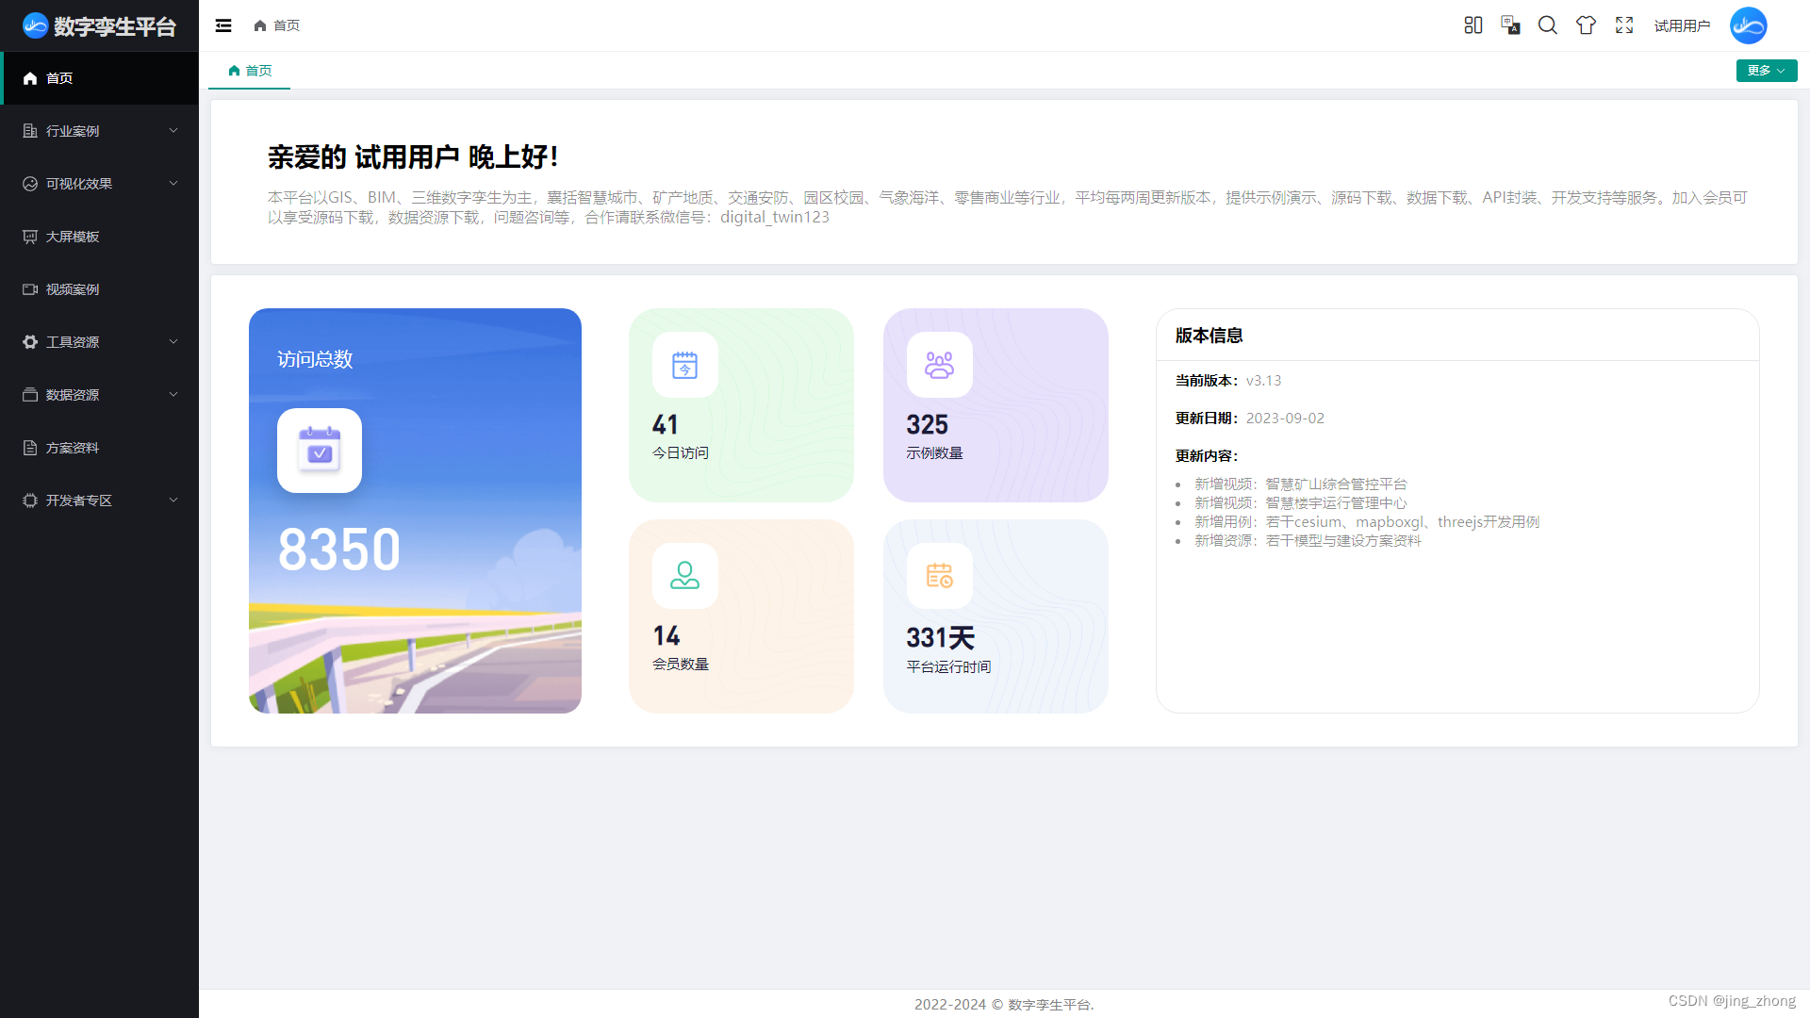Click the user avatar in header
The image size is (1810, 1018).
click(1748, 25)
